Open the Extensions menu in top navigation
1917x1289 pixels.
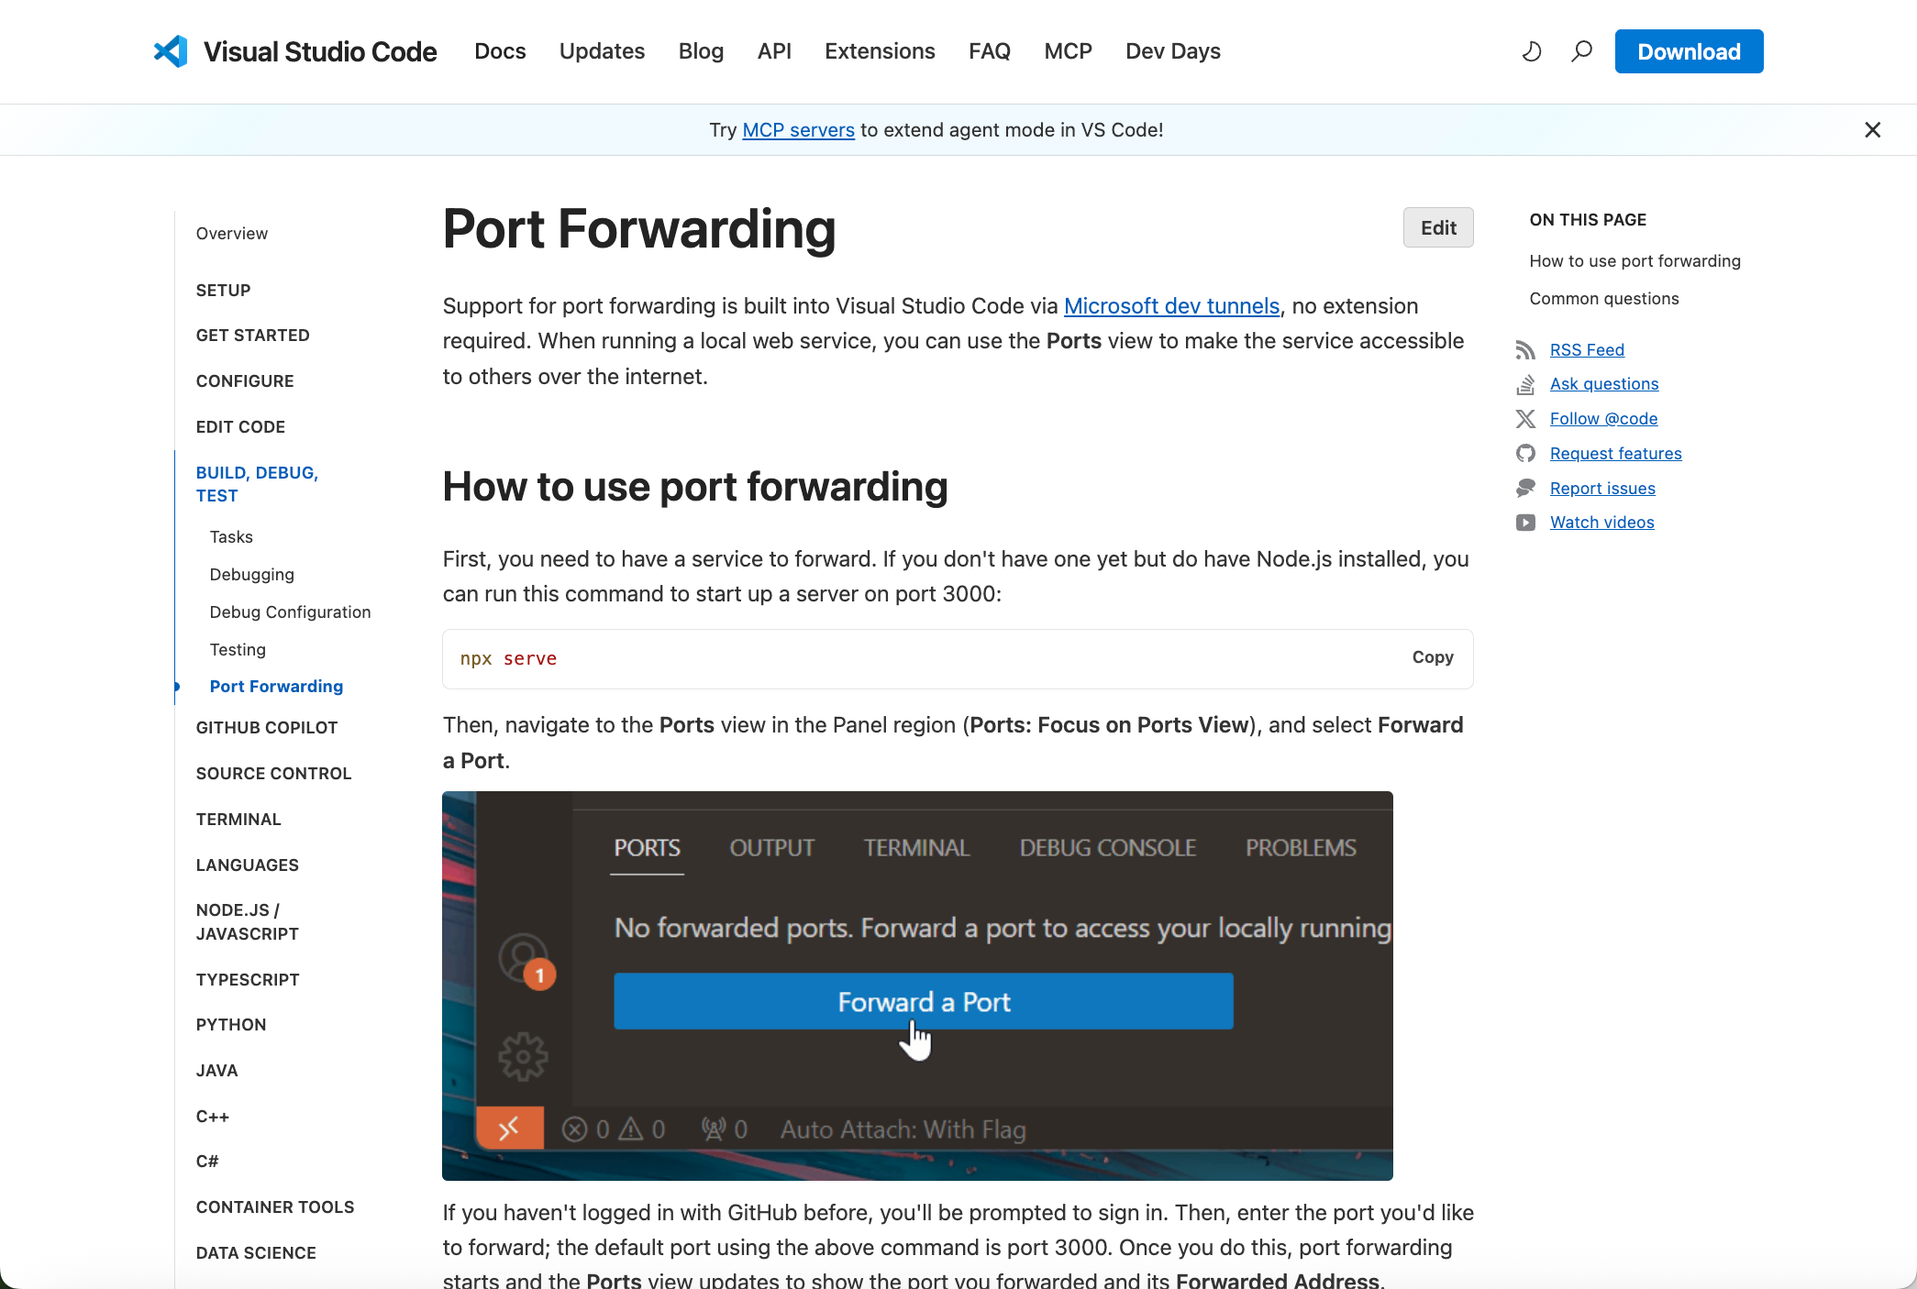pos(880,51)
